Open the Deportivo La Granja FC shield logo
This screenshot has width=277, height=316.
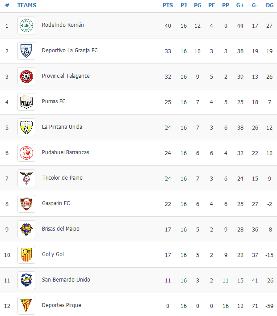[x=26, y=51]
